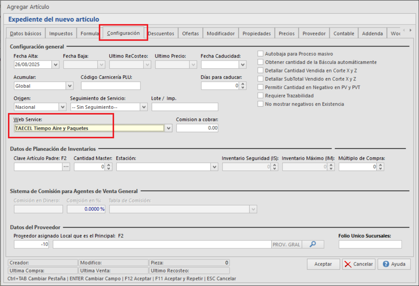Open the Fecha Alta calendar picker

tap(56, 65)
